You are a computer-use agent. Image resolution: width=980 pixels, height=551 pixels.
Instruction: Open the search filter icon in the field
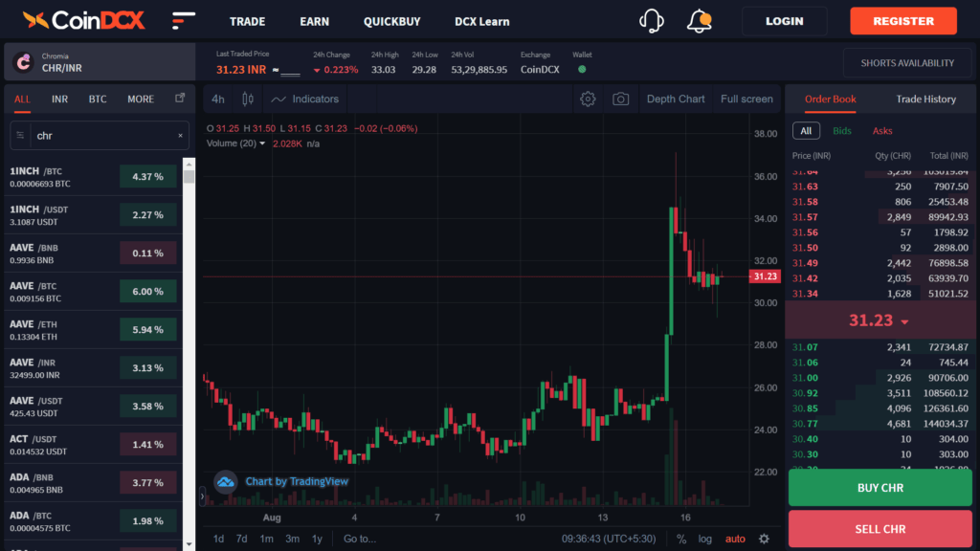click(20, 135)
